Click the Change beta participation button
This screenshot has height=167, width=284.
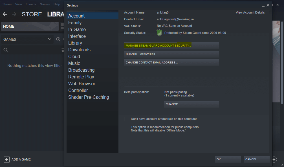(191, 104)
